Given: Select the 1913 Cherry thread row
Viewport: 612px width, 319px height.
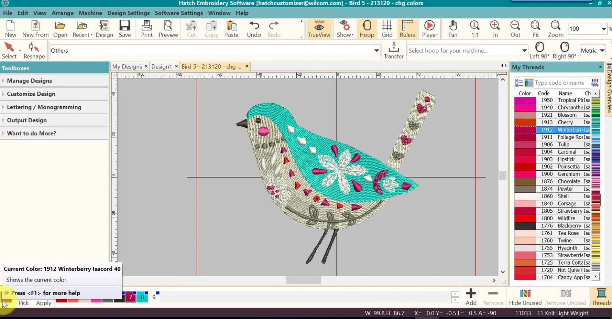Looking at the screenshot, I should pyautogui.click(x=552, y=123).
